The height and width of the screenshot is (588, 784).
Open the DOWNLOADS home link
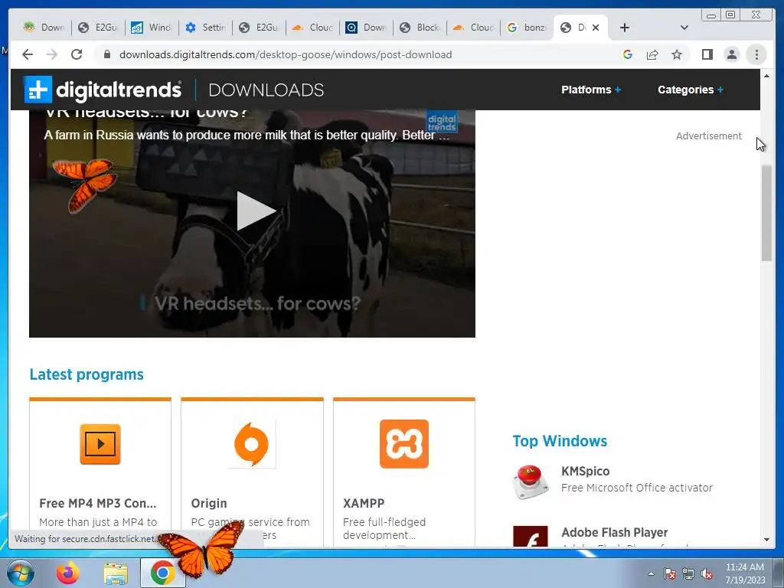266,90
